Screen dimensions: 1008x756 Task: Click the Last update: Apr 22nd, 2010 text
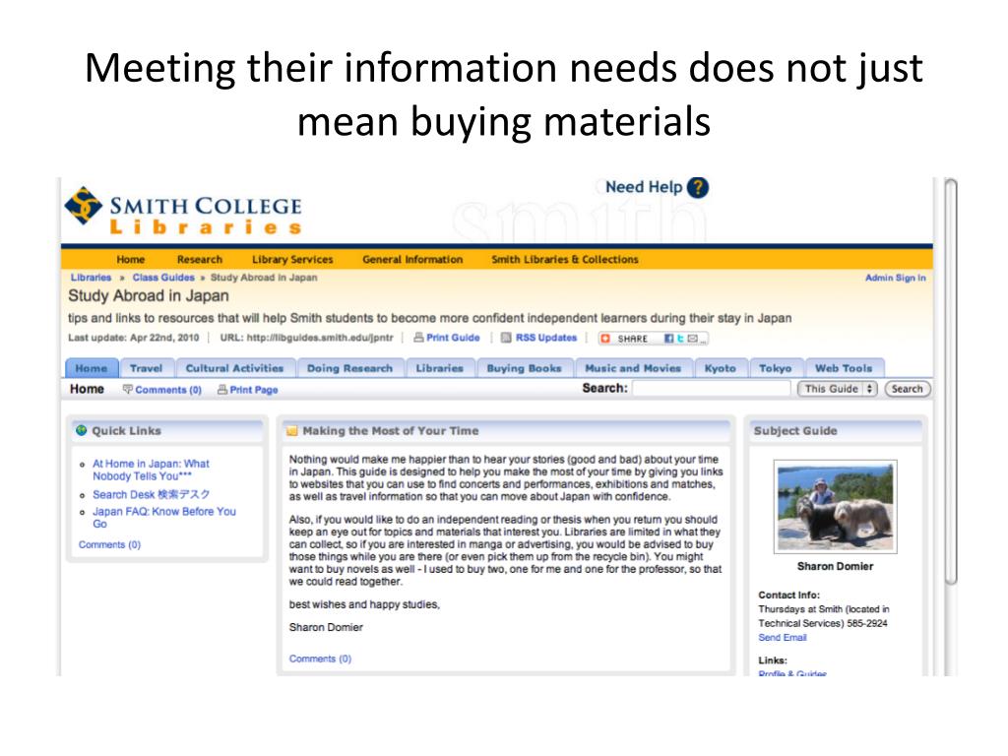pyautogui.click(x=134, y=338)
